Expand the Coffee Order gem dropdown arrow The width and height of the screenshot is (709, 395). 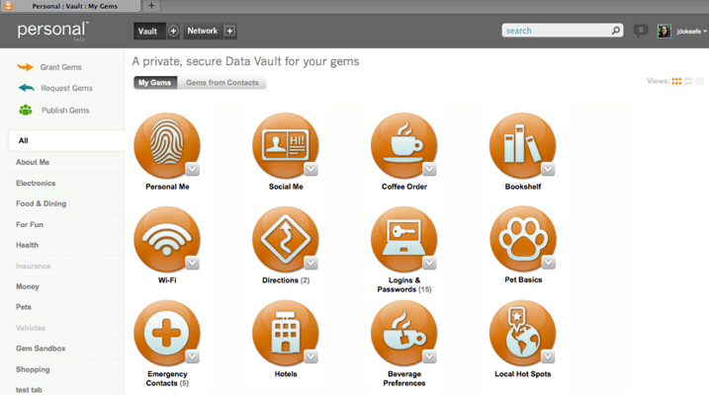[429, 169]
